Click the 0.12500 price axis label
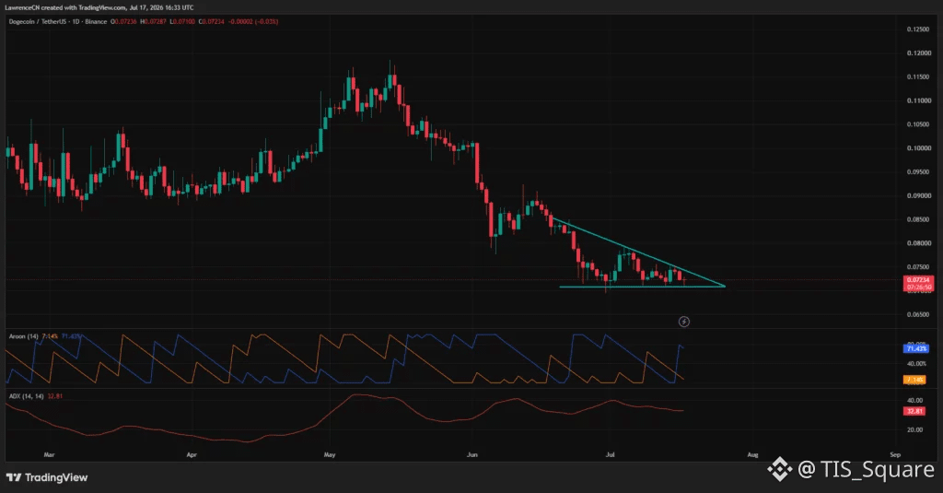This screenshot has height=493, width=943. tap(918, 29)
